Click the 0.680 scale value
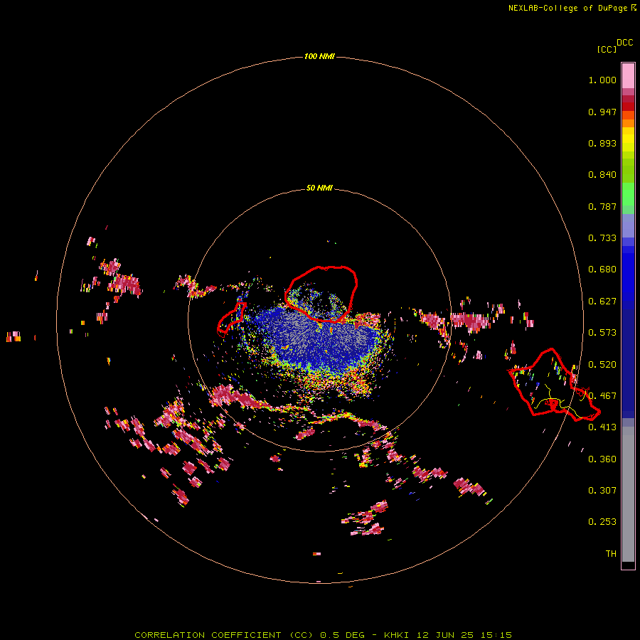 tap(602, 270)
